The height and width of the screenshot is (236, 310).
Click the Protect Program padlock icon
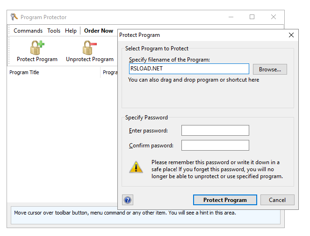click(37, 48)
